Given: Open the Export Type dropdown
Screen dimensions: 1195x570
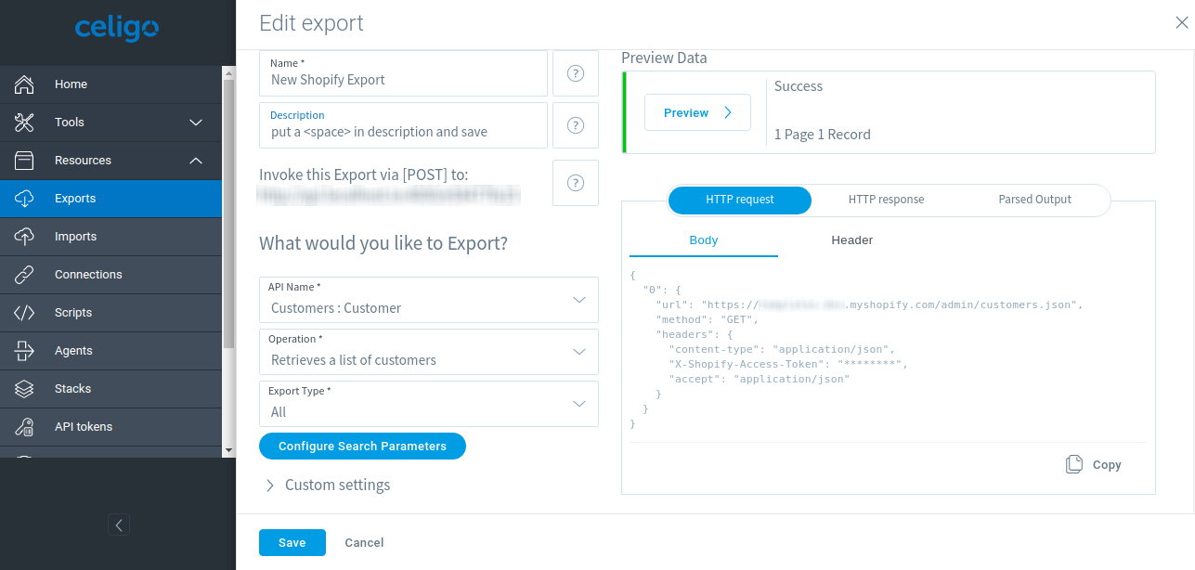Looking at the screenshot, I should point(429,404).
